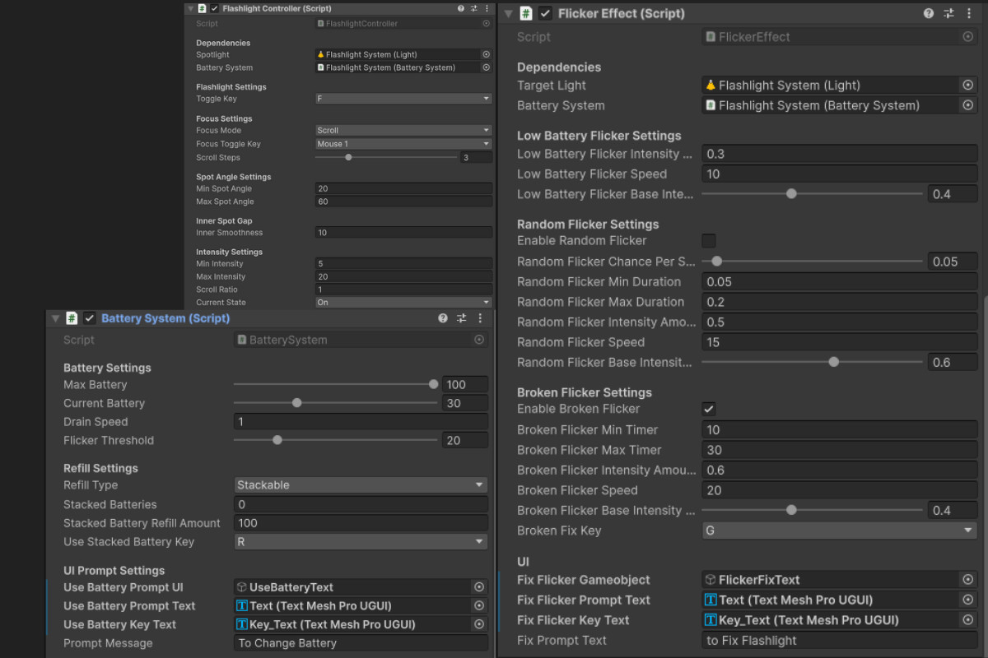Image resolution: width=988 pixels, height=658 pixels.
Task: Open Flicker Effect component kebab menu
Action: (969, 13)
